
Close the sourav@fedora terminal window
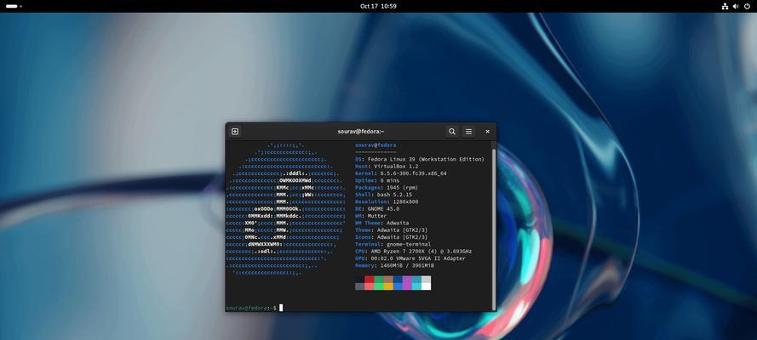coord(488,132)
